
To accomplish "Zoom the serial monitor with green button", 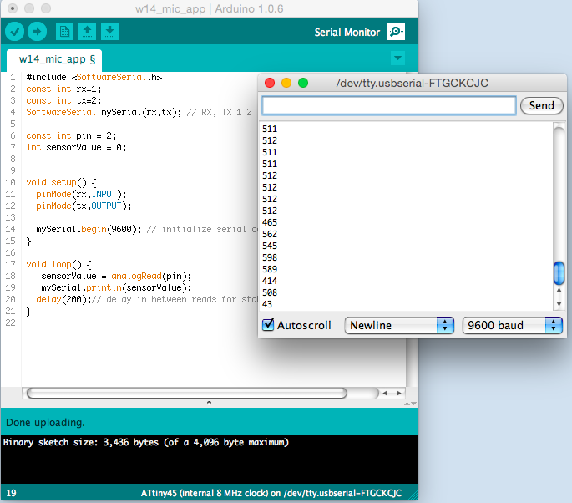I will (303, 83).
